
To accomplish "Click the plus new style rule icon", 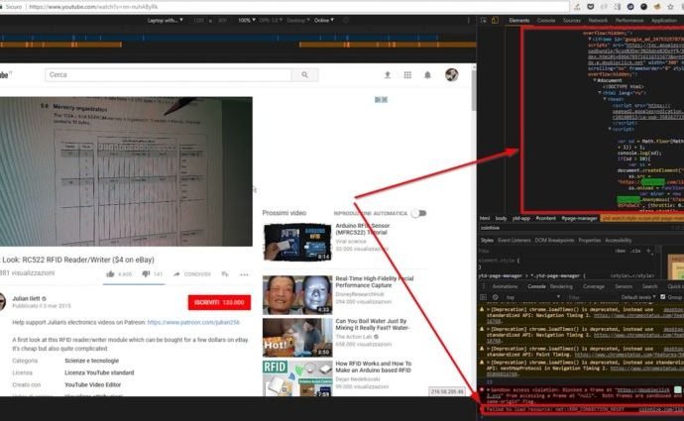I will click(648, 251).
